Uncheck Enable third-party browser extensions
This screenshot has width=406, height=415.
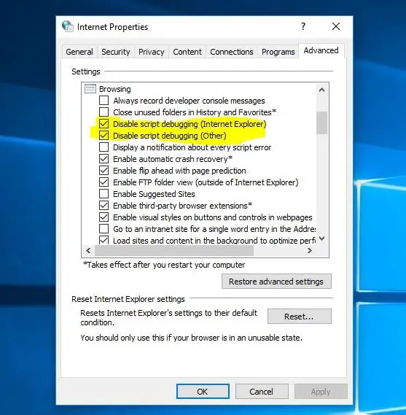tap(104, 206)
